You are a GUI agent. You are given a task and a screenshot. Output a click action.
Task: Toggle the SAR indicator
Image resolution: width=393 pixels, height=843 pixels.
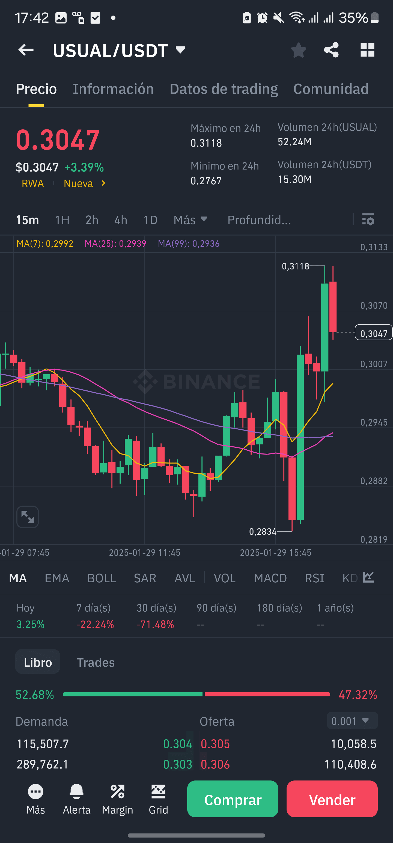pos(145,578)
